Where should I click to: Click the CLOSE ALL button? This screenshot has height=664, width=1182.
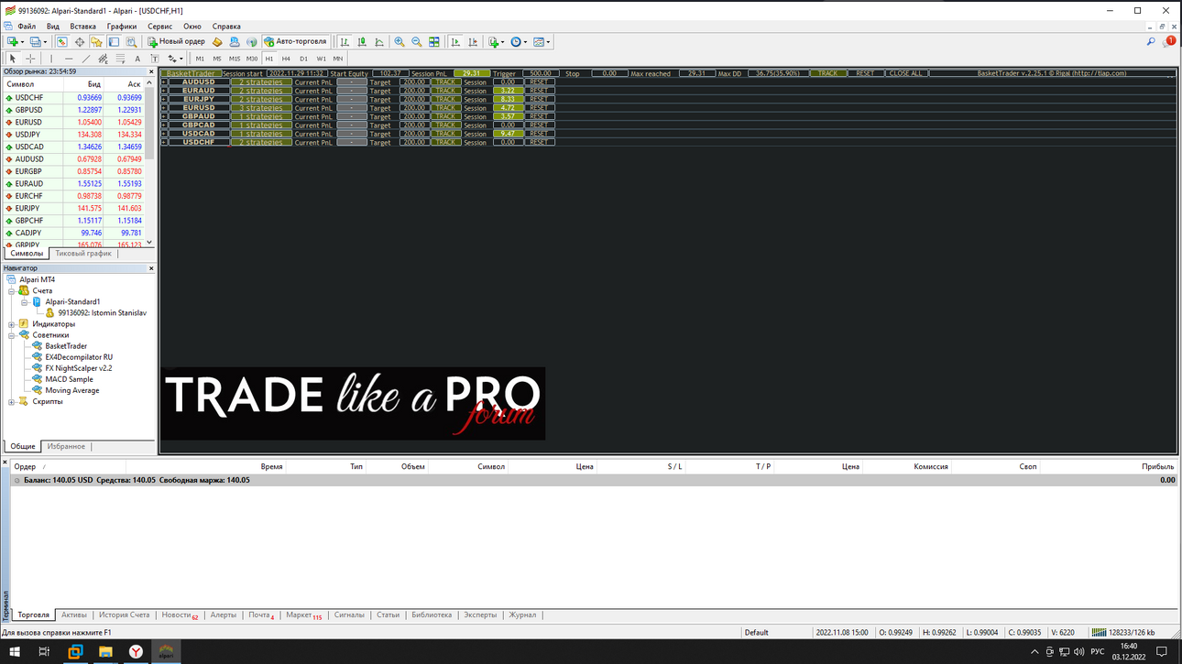click(x=905, y=73)
